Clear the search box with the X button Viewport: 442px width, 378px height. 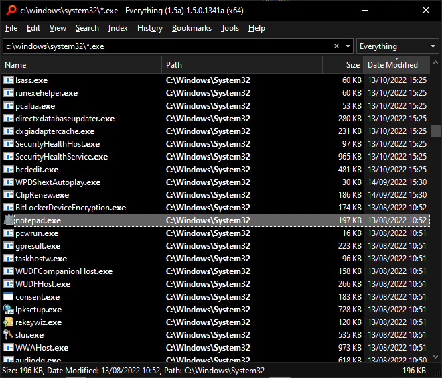336,46
